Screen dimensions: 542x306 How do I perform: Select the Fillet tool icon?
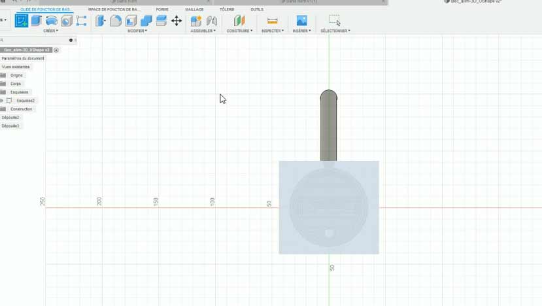coord(116,21)
